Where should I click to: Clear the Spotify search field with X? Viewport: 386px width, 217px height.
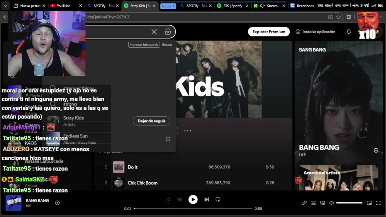pyautogui.click(x=154, y=32)
